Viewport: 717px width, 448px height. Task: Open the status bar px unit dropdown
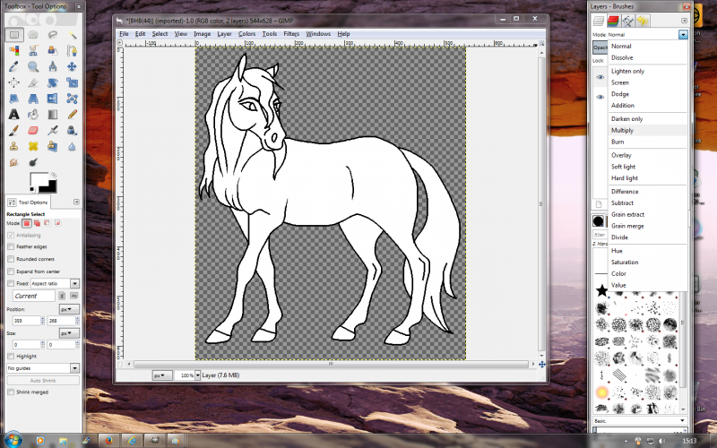pos(162,375)
